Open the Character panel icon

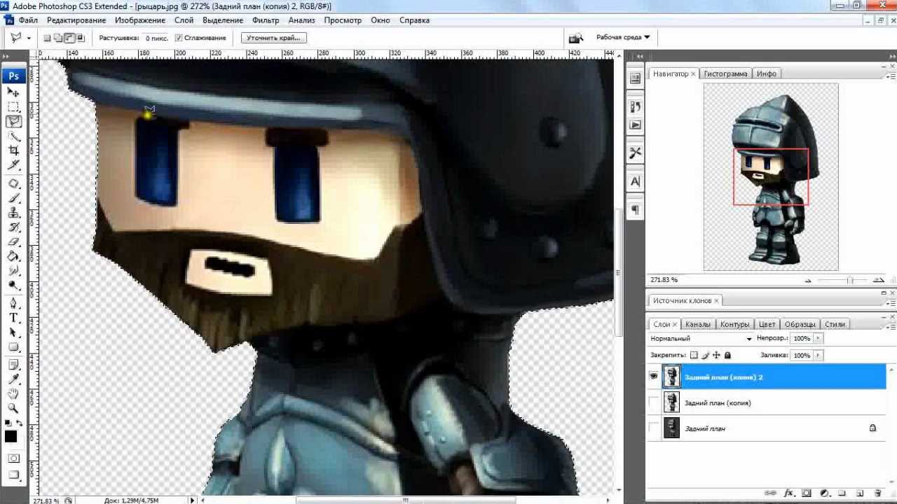pyautogui.click(x=636, y=181)
